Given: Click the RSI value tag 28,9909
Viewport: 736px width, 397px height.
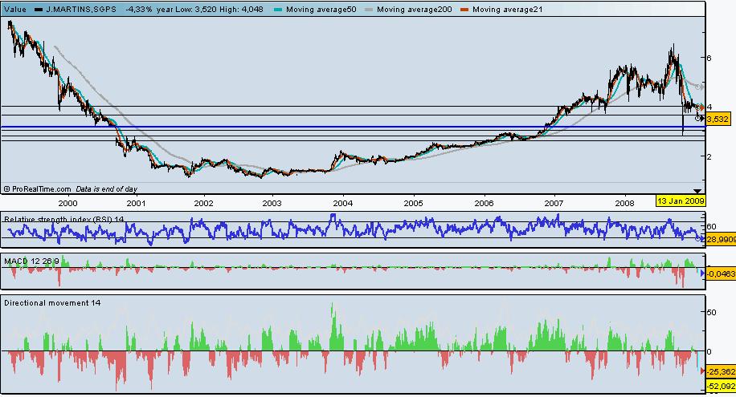Looking at the screenshot, I should [x=721, y=239].
